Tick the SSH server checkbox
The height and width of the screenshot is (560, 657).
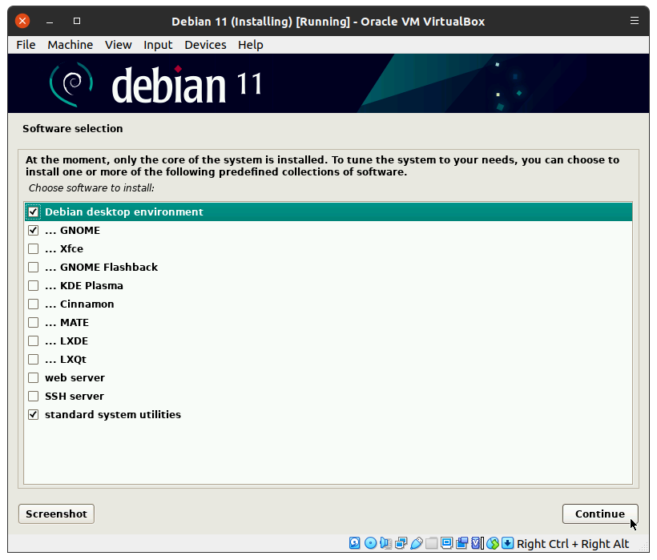pyautogui.click(x=34, y=397)
